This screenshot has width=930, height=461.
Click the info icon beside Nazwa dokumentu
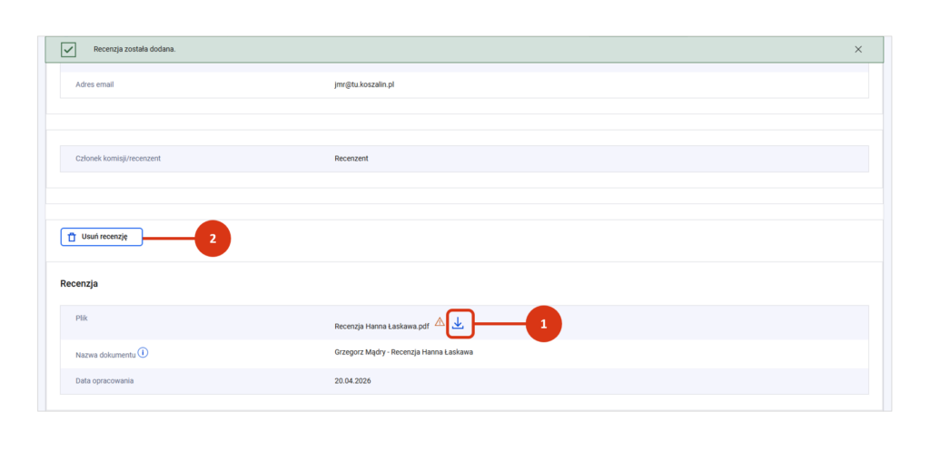tap(143, 352)
